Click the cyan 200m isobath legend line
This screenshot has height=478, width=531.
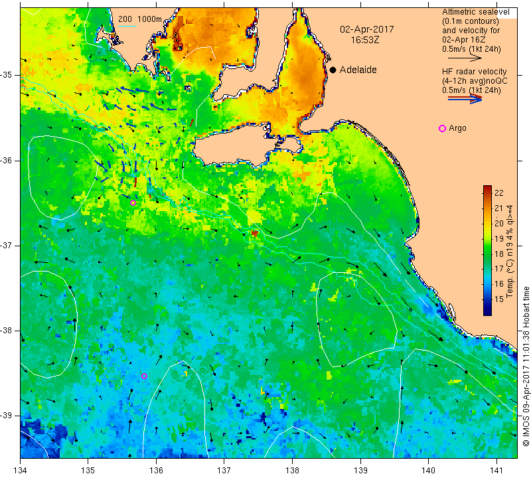pyautogui.click(x=127, y=26)
